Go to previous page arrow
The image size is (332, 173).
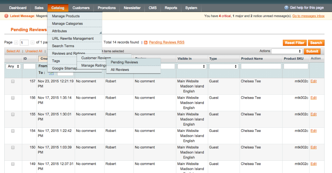[16, 42]
